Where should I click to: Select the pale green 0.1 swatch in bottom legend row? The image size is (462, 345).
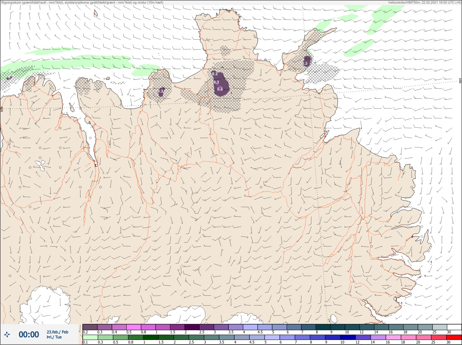[90, 337]
